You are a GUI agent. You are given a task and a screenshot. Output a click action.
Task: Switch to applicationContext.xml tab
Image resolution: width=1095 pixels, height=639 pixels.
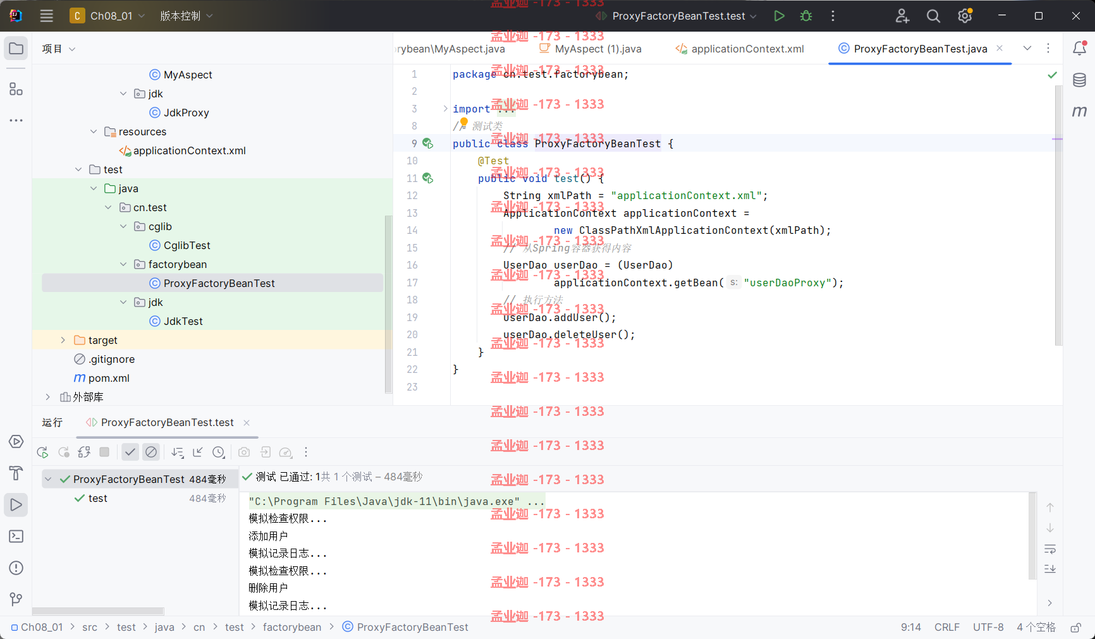click(740, 49)
